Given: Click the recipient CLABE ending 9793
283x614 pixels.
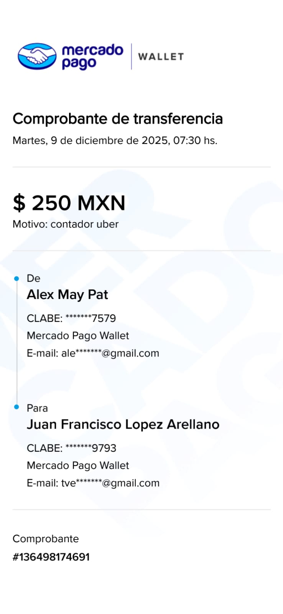Looking at the screenshot, I should (x=71, y=448).
